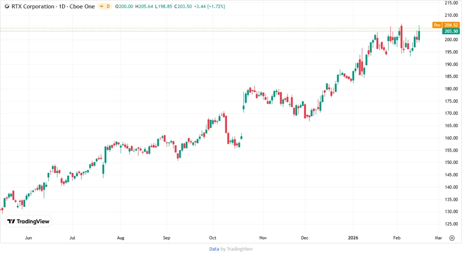Click the Dec label on time axis
The image size is (462, 255).
point(304,238)
